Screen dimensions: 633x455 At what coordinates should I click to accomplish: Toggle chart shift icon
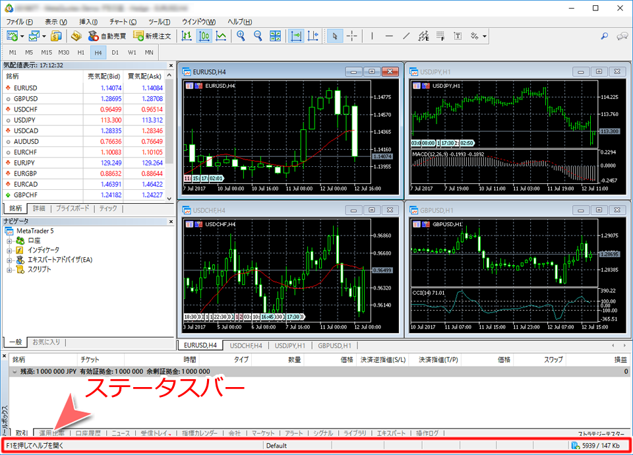point(313,36)
